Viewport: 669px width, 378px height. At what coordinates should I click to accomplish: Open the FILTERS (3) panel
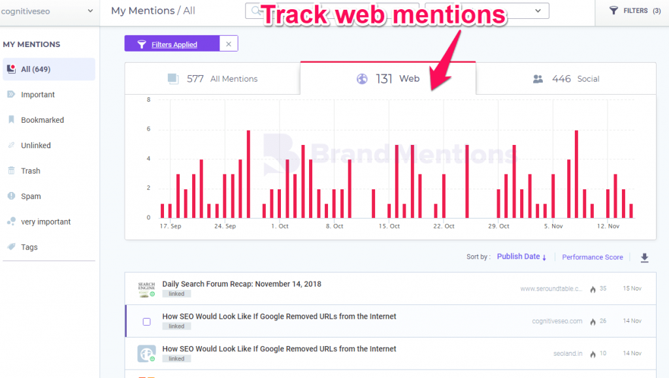(635, 10)
